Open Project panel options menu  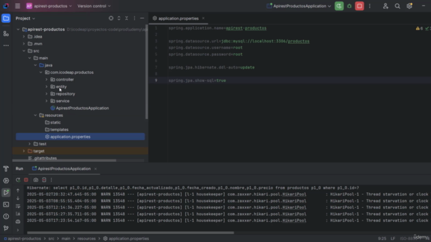pyautogui.click(x=134, y=18)
